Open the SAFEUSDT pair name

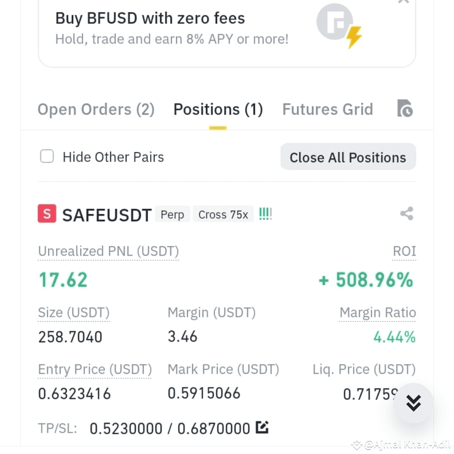click(107, 215)
